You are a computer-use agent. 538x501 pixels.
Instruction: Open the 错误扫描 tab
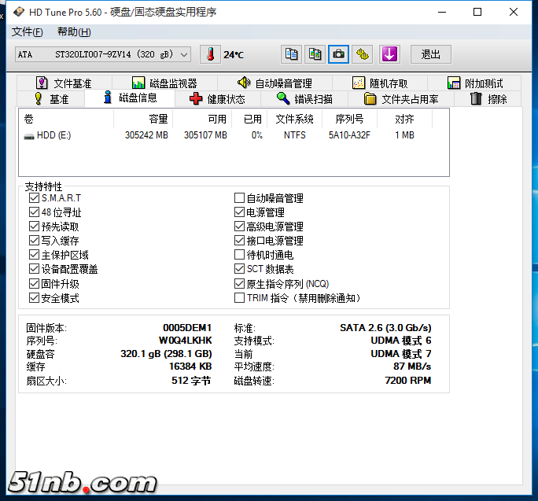coord(304,99)
